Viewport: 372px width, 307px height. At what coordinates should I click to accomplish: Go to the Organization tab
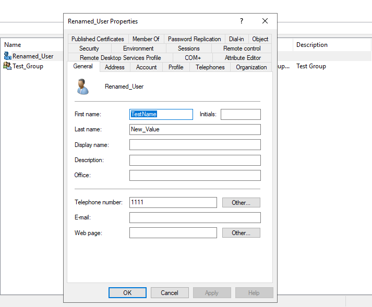point(251,67)
